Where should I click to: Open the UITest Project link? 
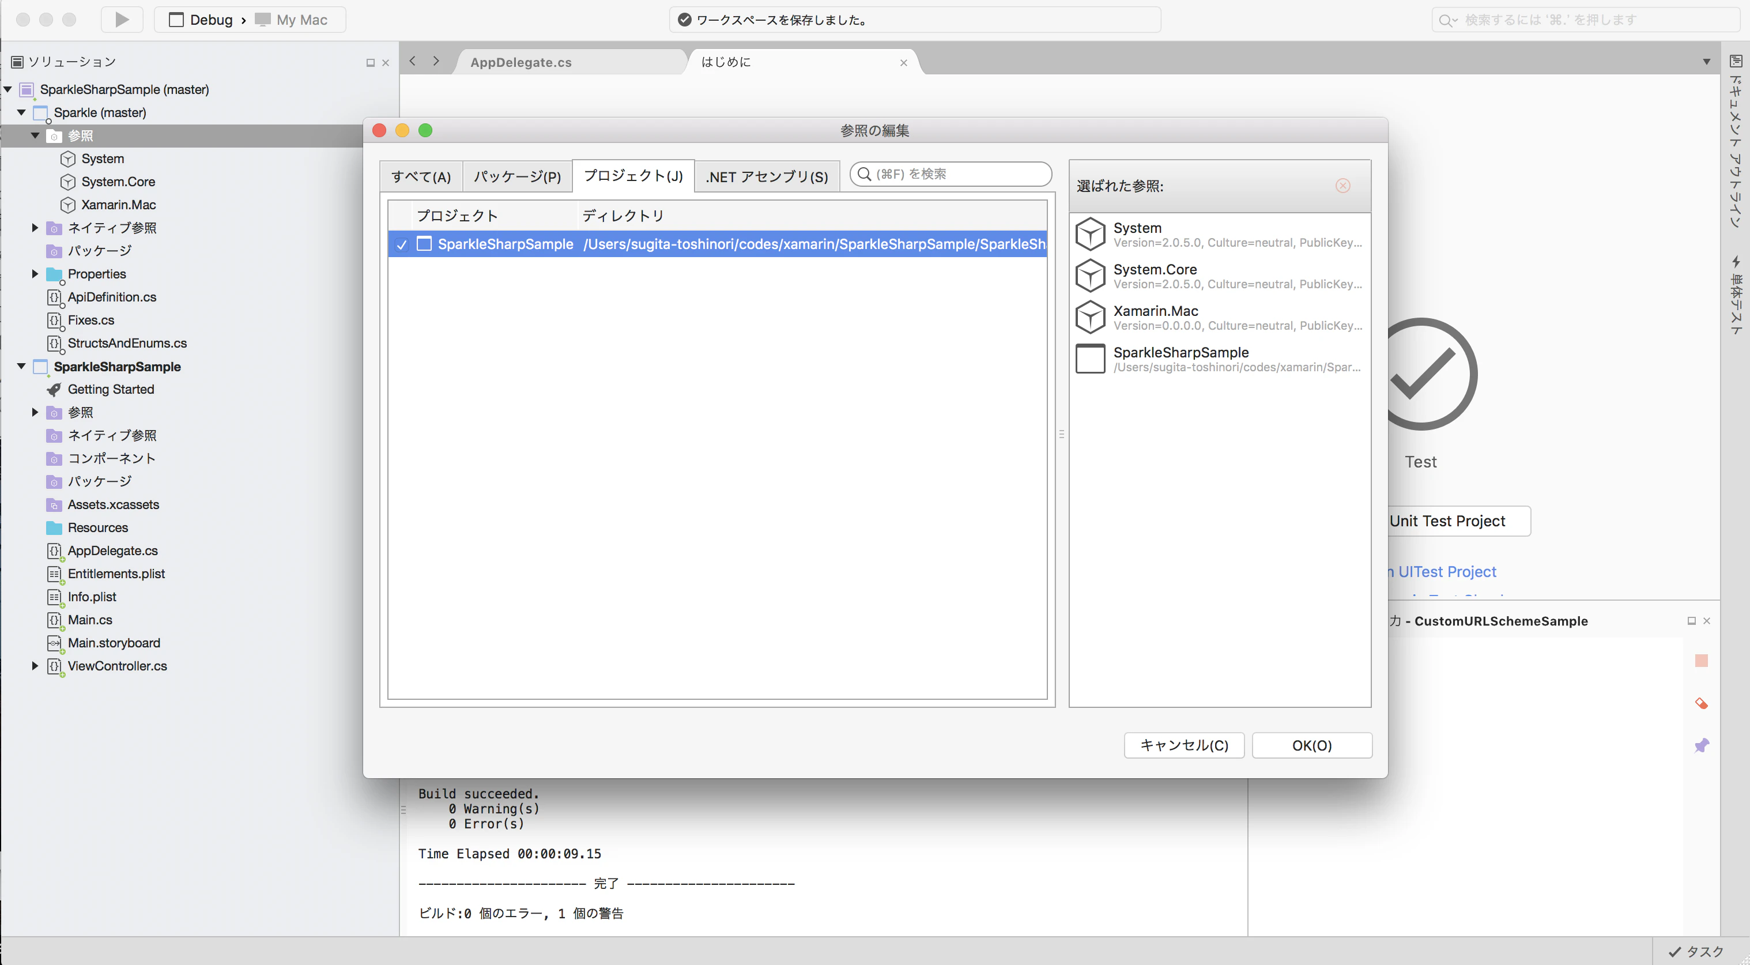tap(1443, 572)
